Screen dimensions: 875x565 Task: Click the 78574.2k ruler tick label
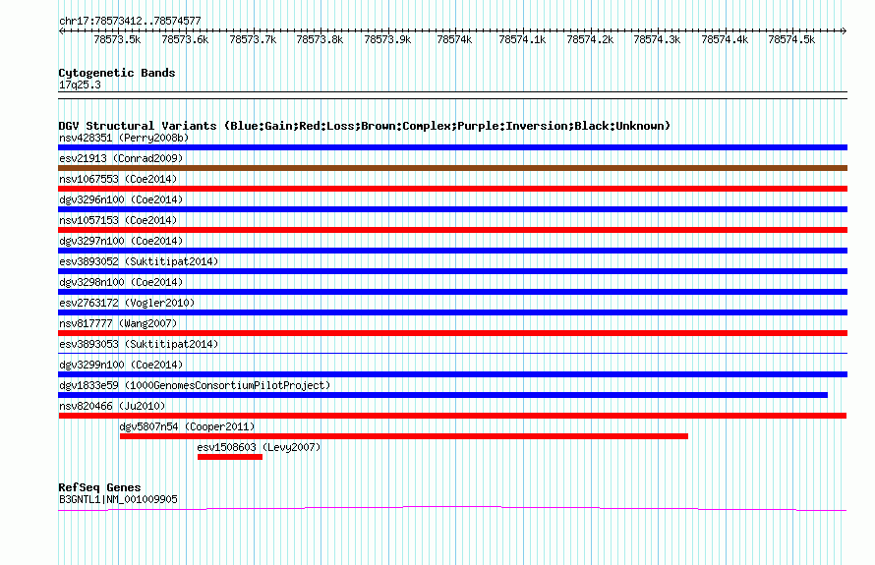pos(590,39)
